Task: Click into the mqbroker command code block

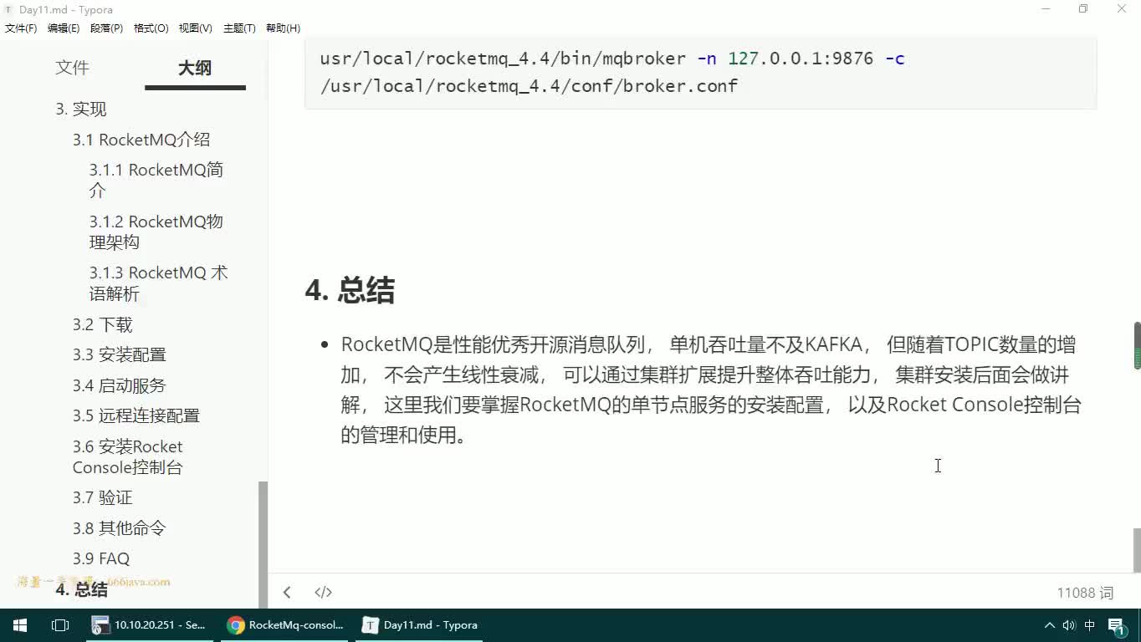Action: point(700,72)
